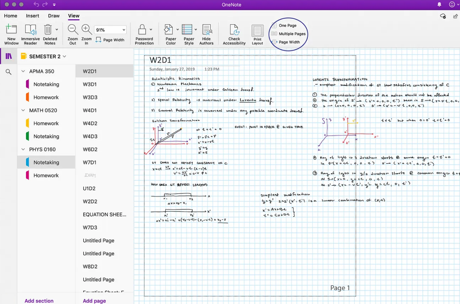The width and height of the screenshot is (460, 304).
Task: Run Check Accessibility
Action: pos(234,33)
